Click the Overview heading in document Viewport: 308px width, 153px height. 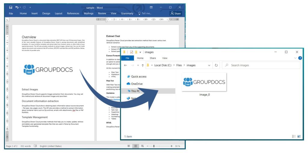pos(29,37)
